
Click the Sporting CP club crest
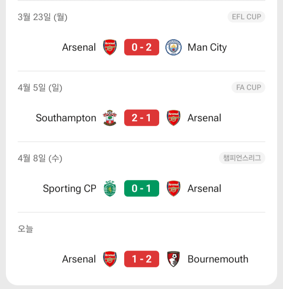(110, 189)
